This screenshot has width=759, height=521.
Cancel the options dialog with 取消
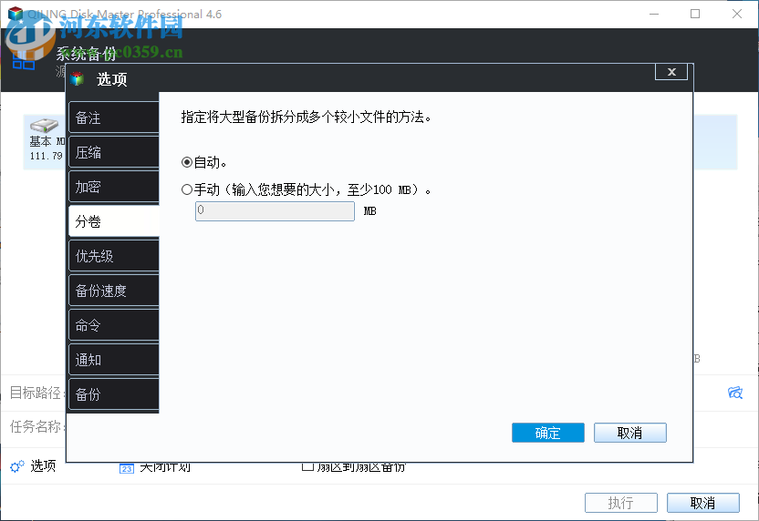click(629, 433)
